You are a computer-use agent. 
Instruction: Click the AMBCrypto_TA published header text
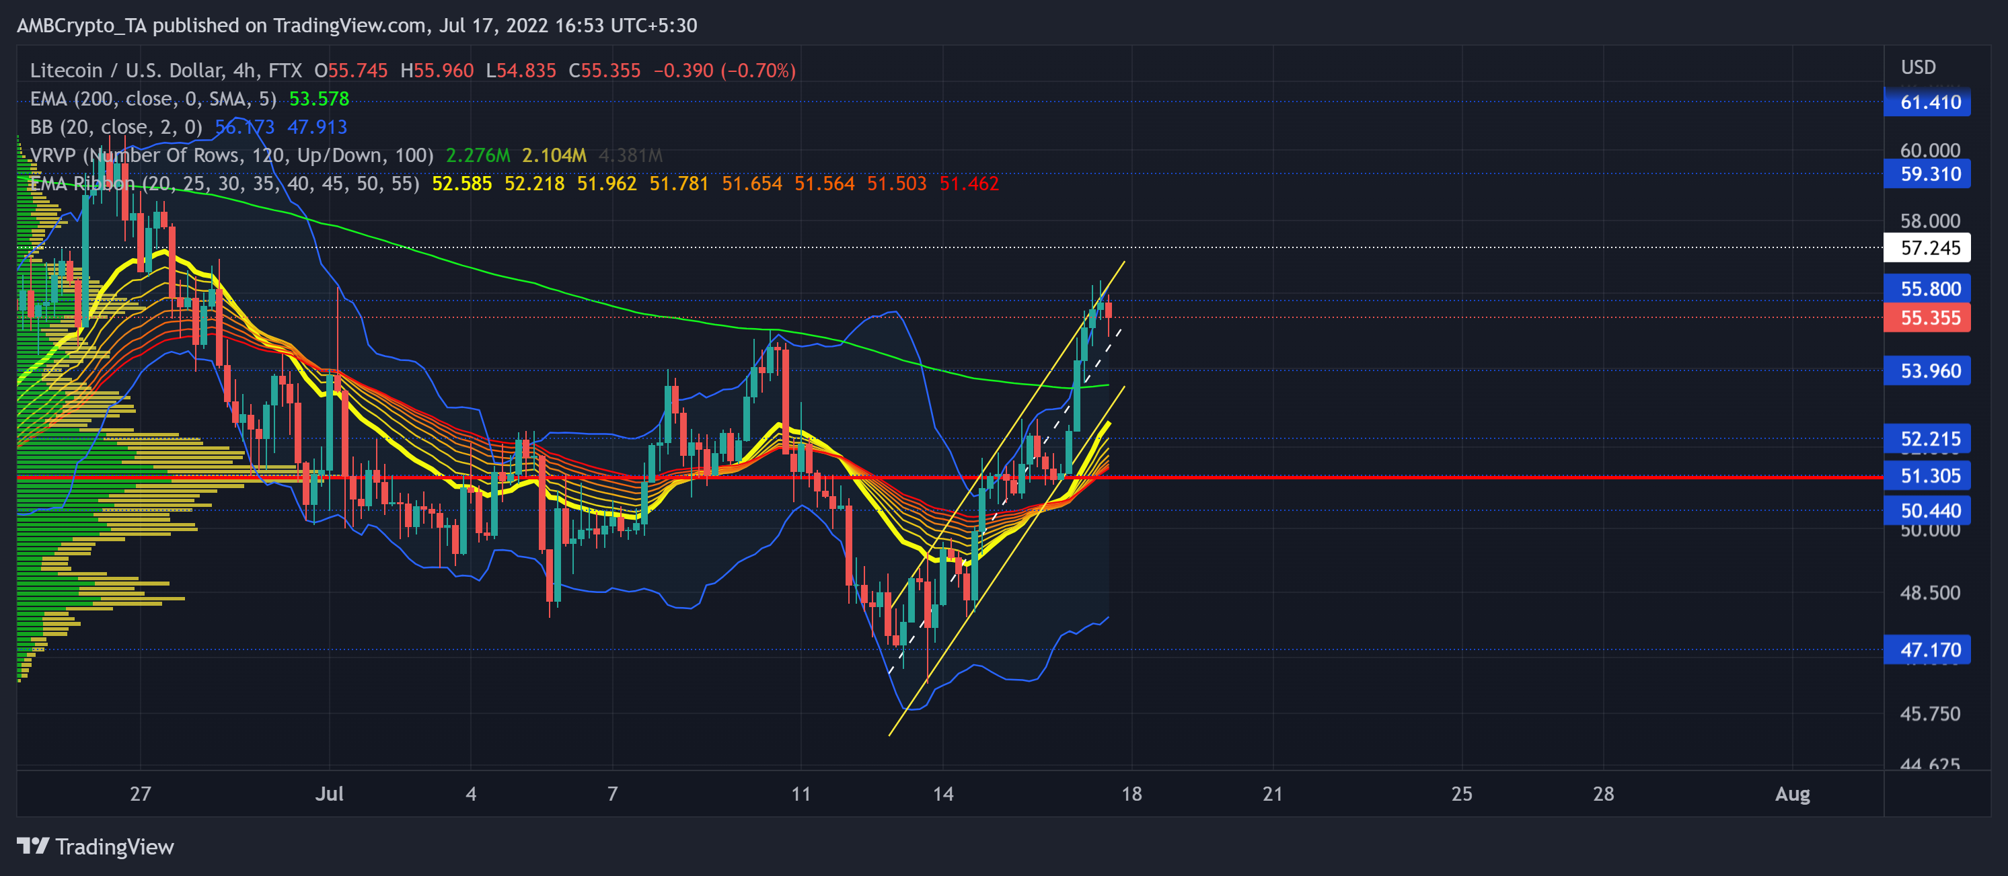(x=357, y=25)
